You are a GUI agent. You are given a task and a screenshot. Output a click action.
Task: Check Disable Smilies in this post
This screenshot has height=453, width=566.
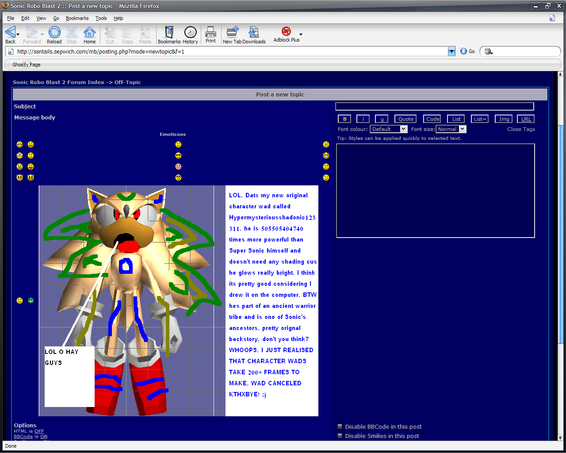tap(340, 436)
